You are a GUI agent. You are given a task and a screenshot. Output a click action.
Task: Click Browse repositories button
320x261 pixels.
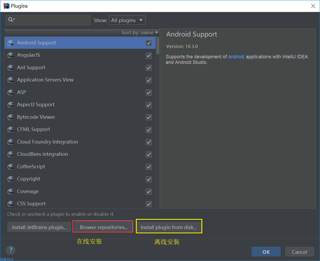point(104,227)
